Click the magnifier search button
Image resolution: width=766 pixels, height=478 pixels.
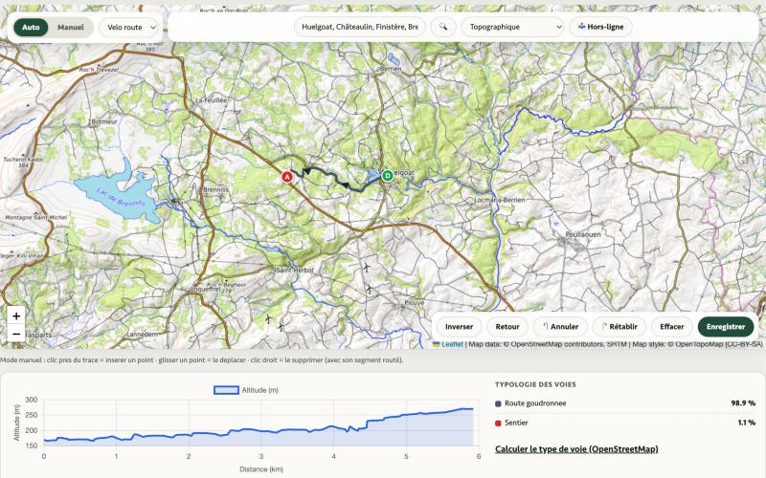(443, 27)
